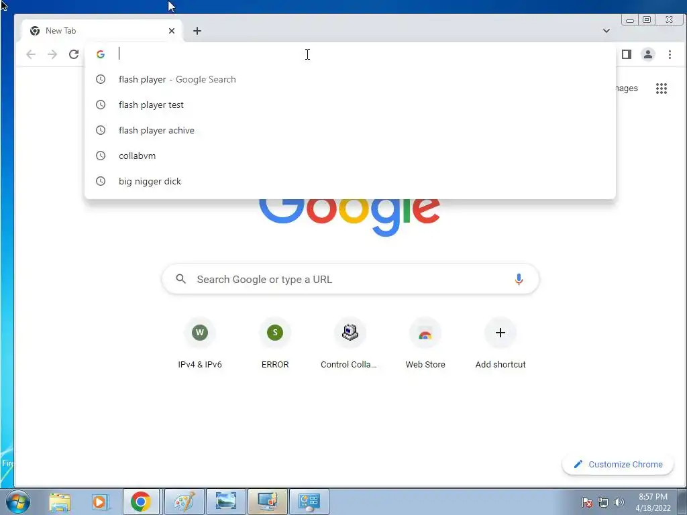Click the magnifier icon in the search box
687x515 pixels.
pos(181,279)
